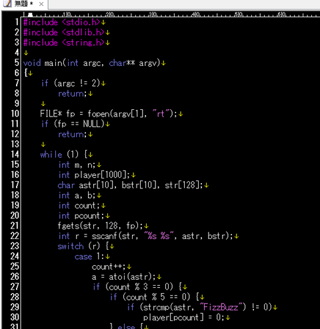
Task: Click 'int m, n;' declaration
Action: click(x=77, y=164)
